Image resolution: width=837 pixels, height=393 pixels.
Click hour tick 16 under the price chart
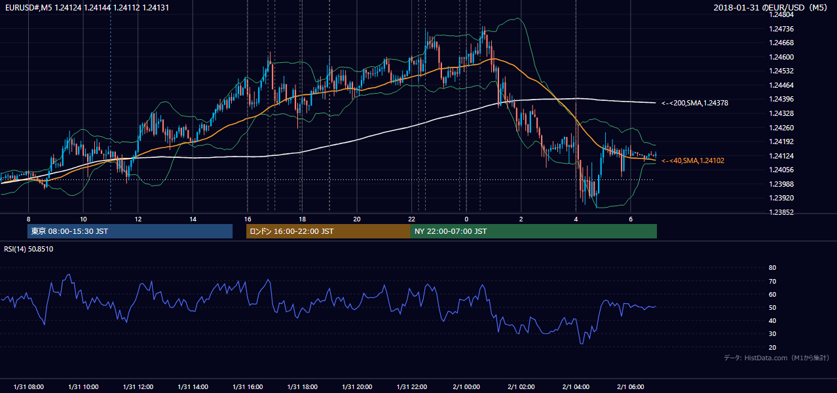[x=247, y=219]
